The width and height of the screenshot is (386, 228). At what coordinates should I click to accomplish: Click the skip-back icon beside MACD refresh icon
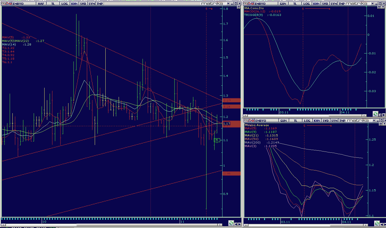(380, 115)
